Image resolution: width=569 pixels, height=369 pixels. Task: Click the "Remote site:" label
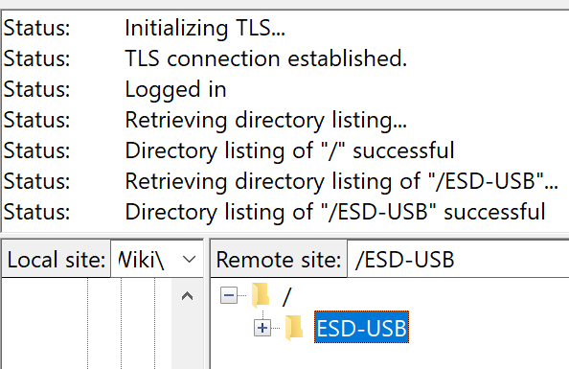pyautogui.click(x=279, y=260)
